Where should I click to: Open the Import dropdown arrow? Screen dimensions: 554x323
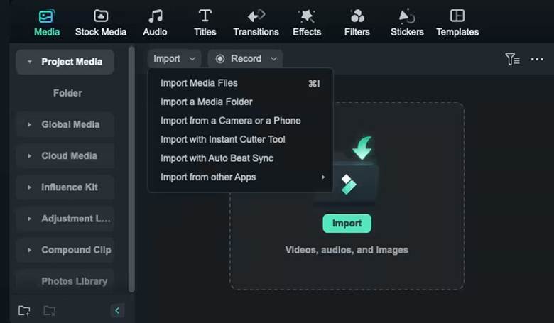[x=192, y=59]
